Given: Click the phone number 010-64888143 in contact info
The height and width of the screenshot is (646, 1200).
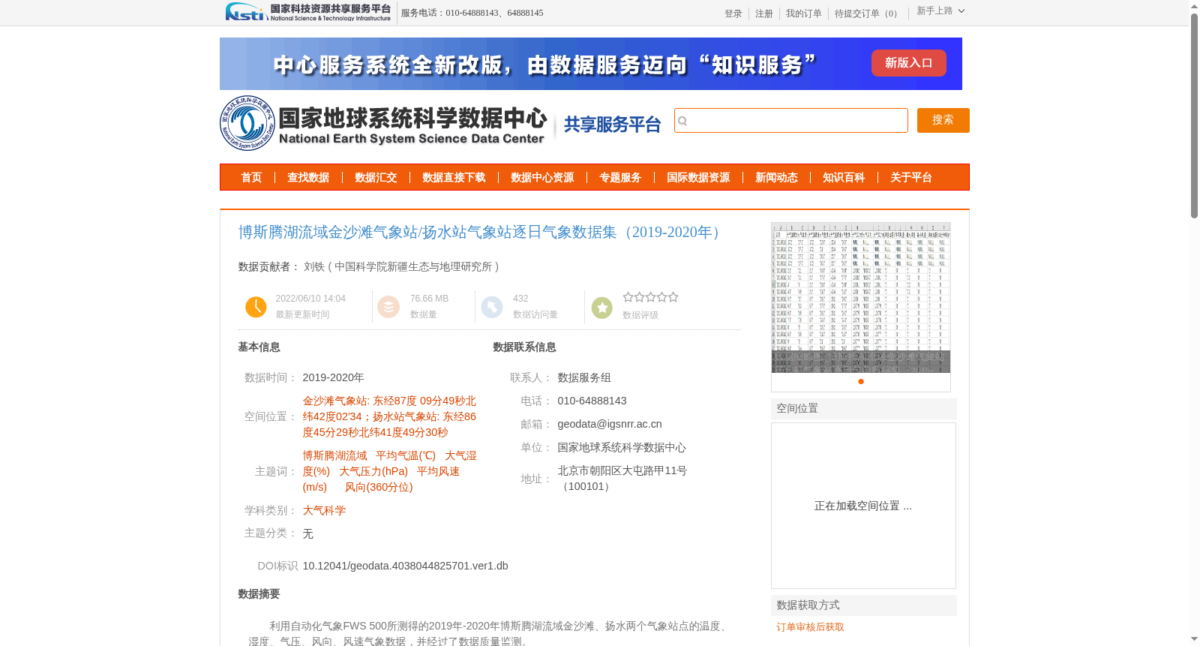Looking at the screenshot, I should 592,401.
